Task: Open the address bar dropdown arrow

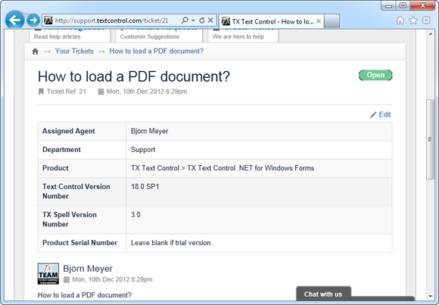Action: point(193,20)
